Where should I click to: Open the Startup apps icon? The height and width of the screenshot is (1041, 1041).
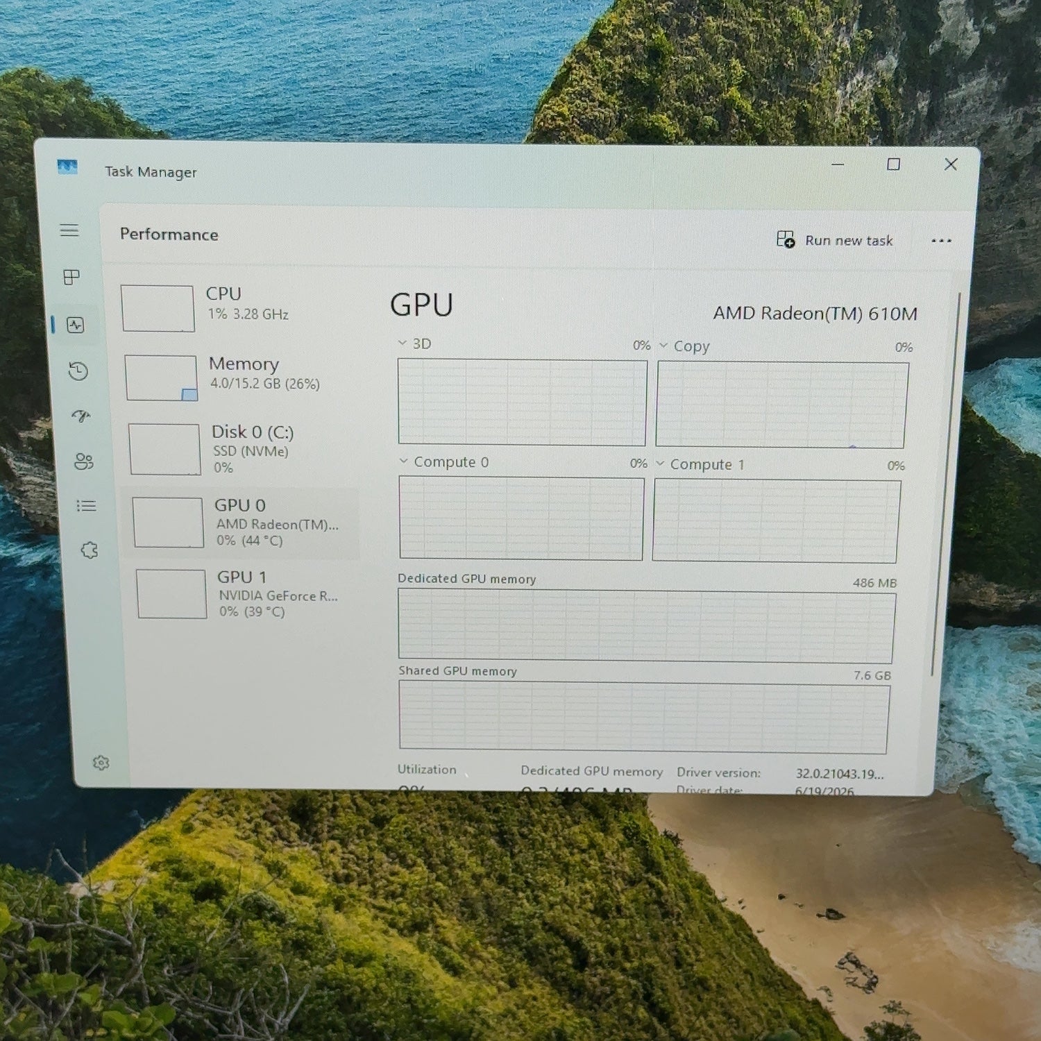(x=81, y=416)
